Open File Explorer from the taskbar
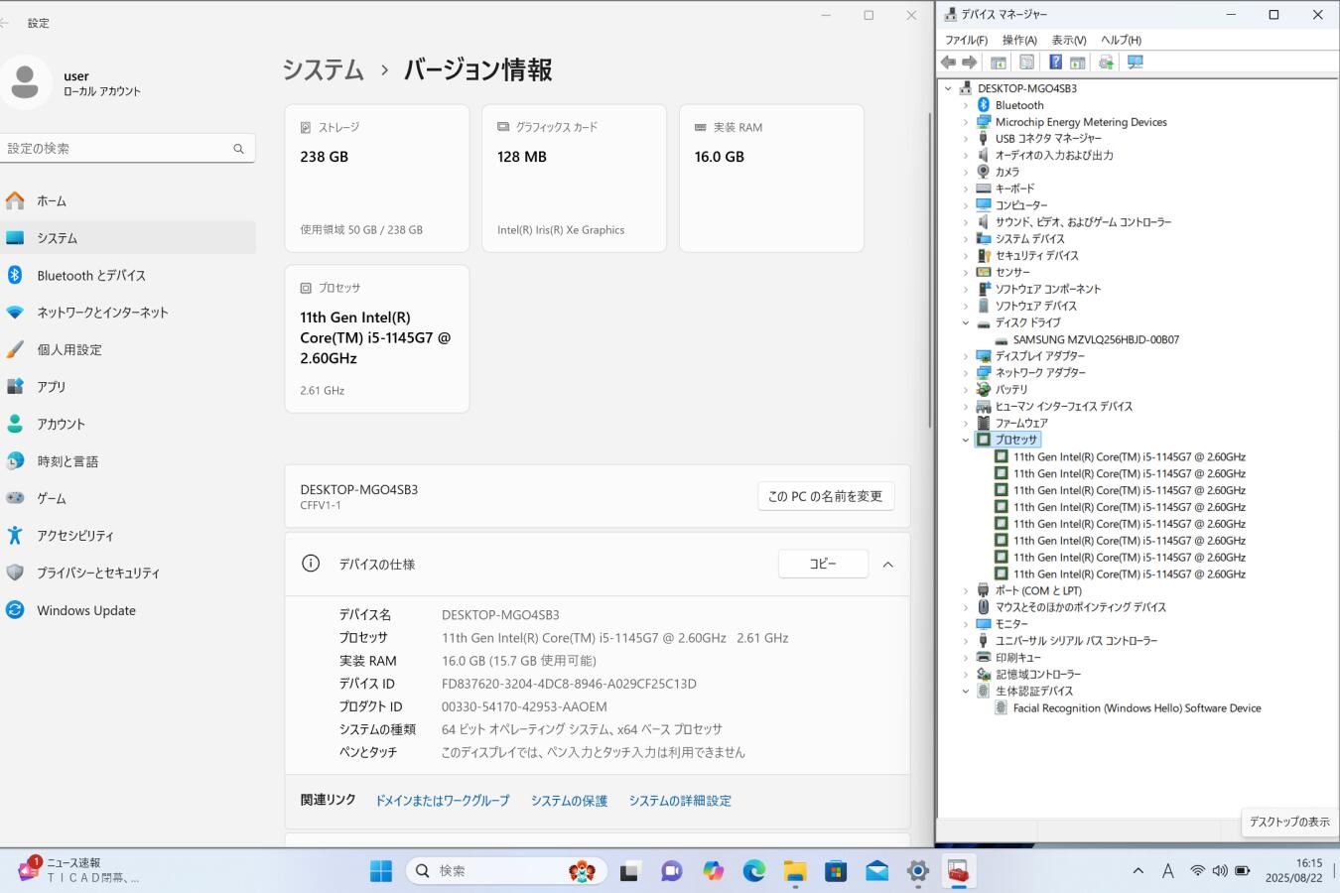The image size is (1340, 893). 795,871
